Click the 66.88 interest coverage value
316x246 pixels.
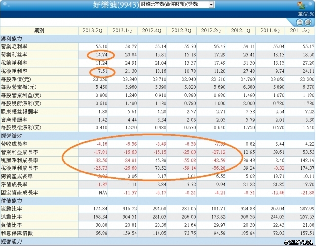[101, 233]
